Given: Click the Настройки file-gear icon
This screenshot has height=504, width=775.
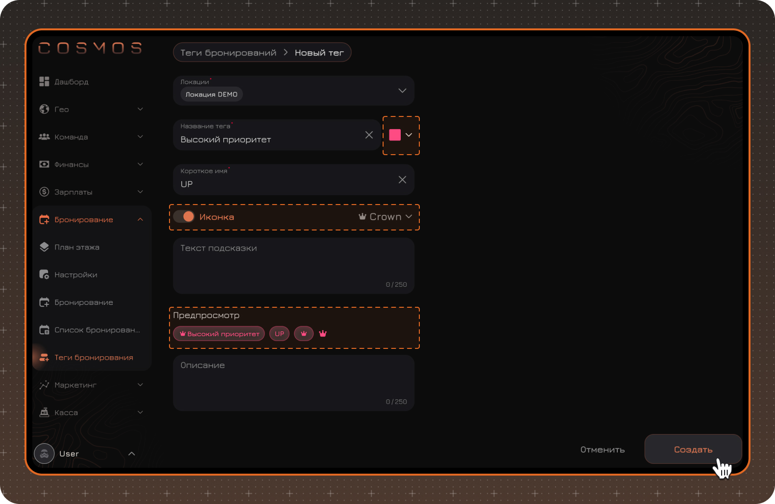Looking at the screenshot, I should (x=44, y=275).
